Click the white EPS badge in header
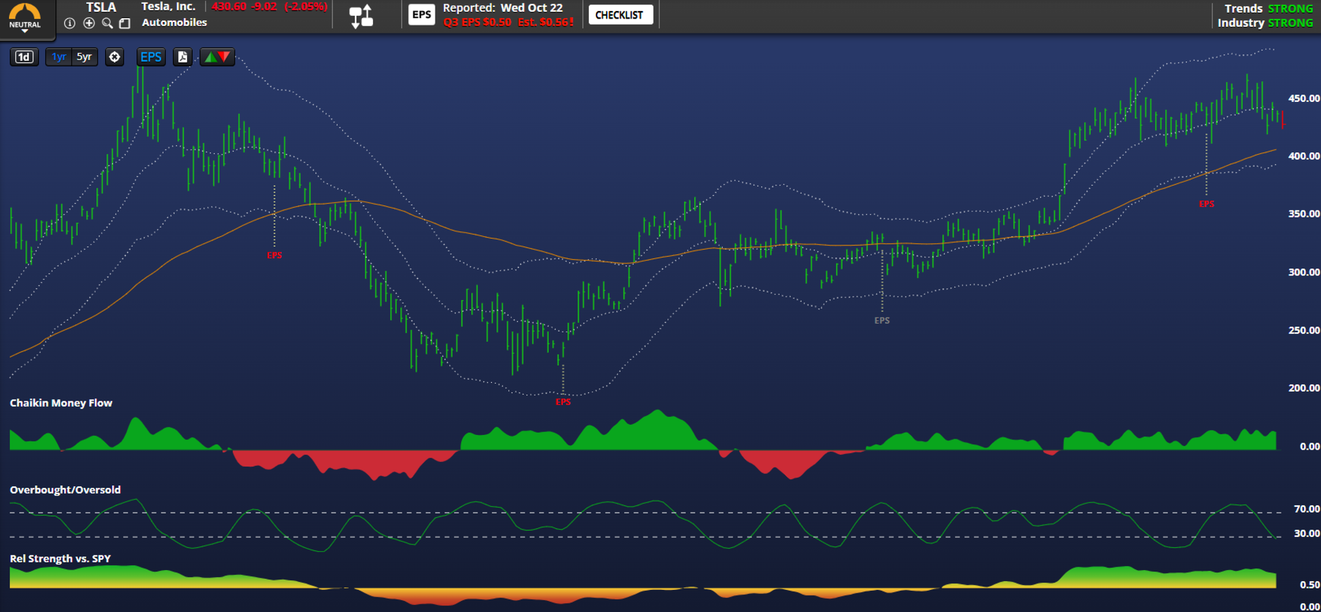Viewport: 1321px width, 612px height. 421,15
